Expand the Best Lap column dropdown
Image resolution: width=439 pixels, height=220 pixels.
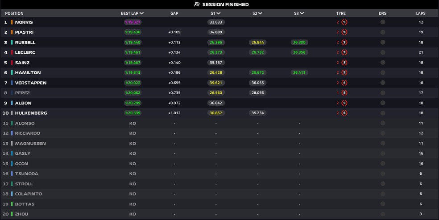tap(141, 14)
